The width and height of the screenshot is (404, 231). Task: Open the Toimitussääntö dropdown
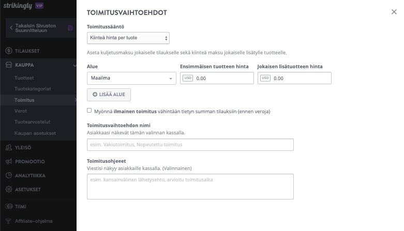128,38
